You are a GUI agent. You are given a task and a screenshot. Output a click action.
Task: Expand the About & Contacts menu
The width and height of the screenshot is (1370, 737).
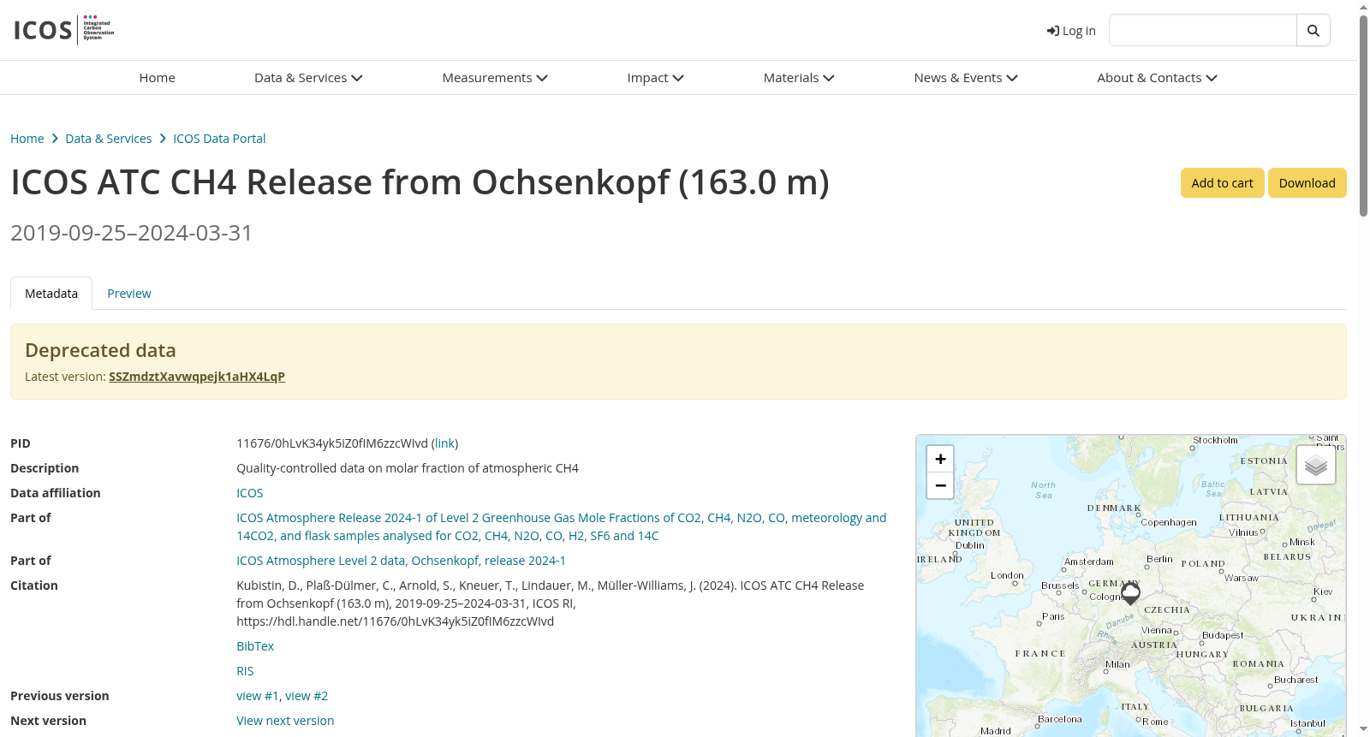(x=1157, y=78)
